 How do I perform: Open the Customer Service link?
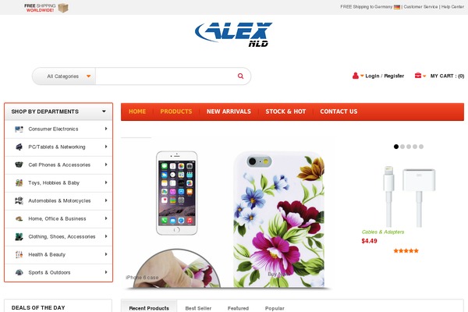[420, 6]
